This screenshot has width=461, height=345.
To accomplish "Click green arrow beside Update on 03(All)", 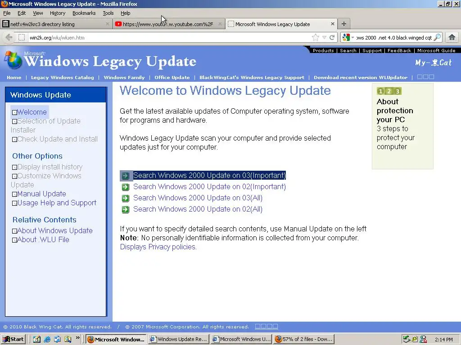I will click(126, 198).
